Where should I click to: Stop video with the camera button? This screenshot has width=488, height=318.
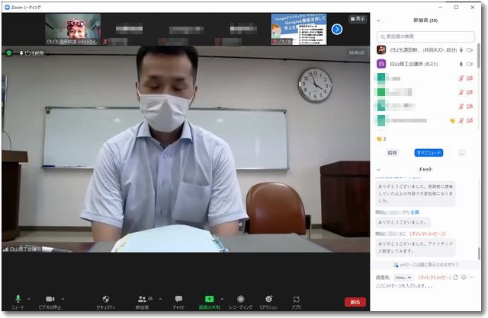(50, 299)
